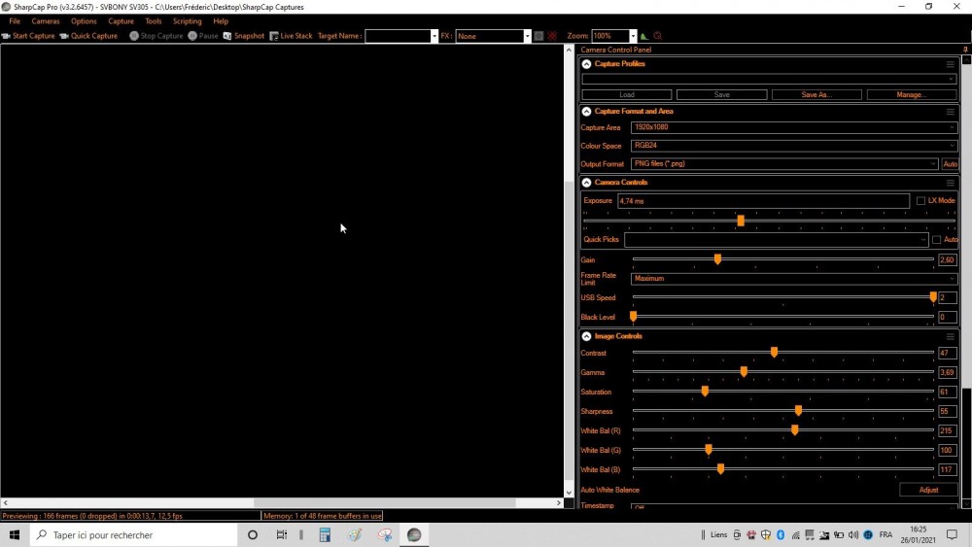
Task: Click the Wi-Fi network tray icon
Action: [795, 534]
